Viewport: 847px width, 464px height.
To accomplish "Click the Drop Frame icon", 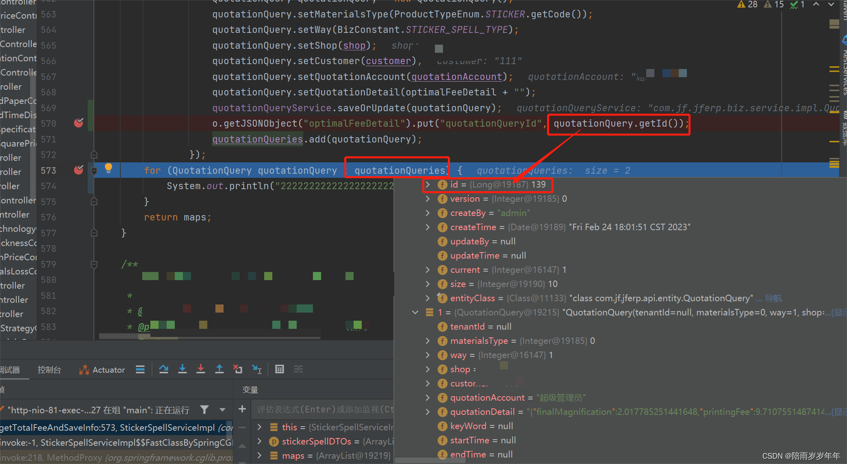I will point(238,369).
